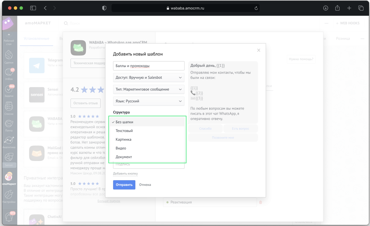Image resolution: width=370 pixels, height=226 pixels.
Task: Open the 'Розница' tab
Action: [343, 38]
